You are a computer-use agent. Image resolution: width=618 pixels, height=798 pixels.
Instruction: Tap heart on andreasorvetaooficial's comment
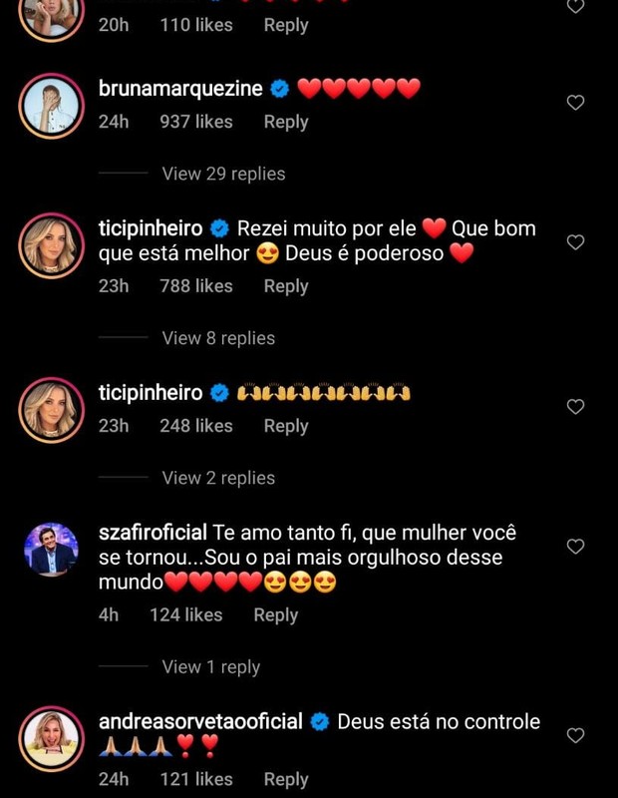click(575, 735)
